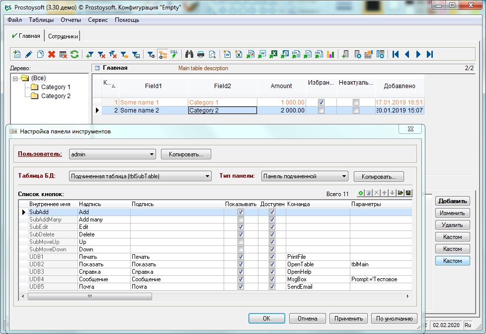Click the red X delete record icon
The image size is (486, 334).
[x=51, y=54]
